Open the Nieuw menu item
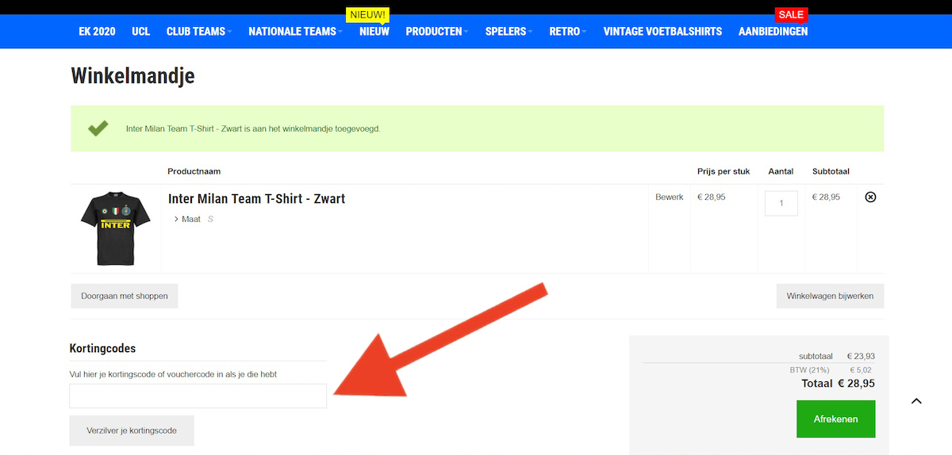 tap(374, 32)
